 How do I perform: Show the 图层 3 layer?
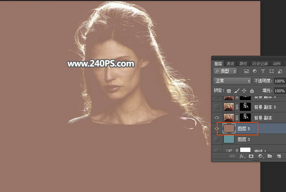point(217,139)
